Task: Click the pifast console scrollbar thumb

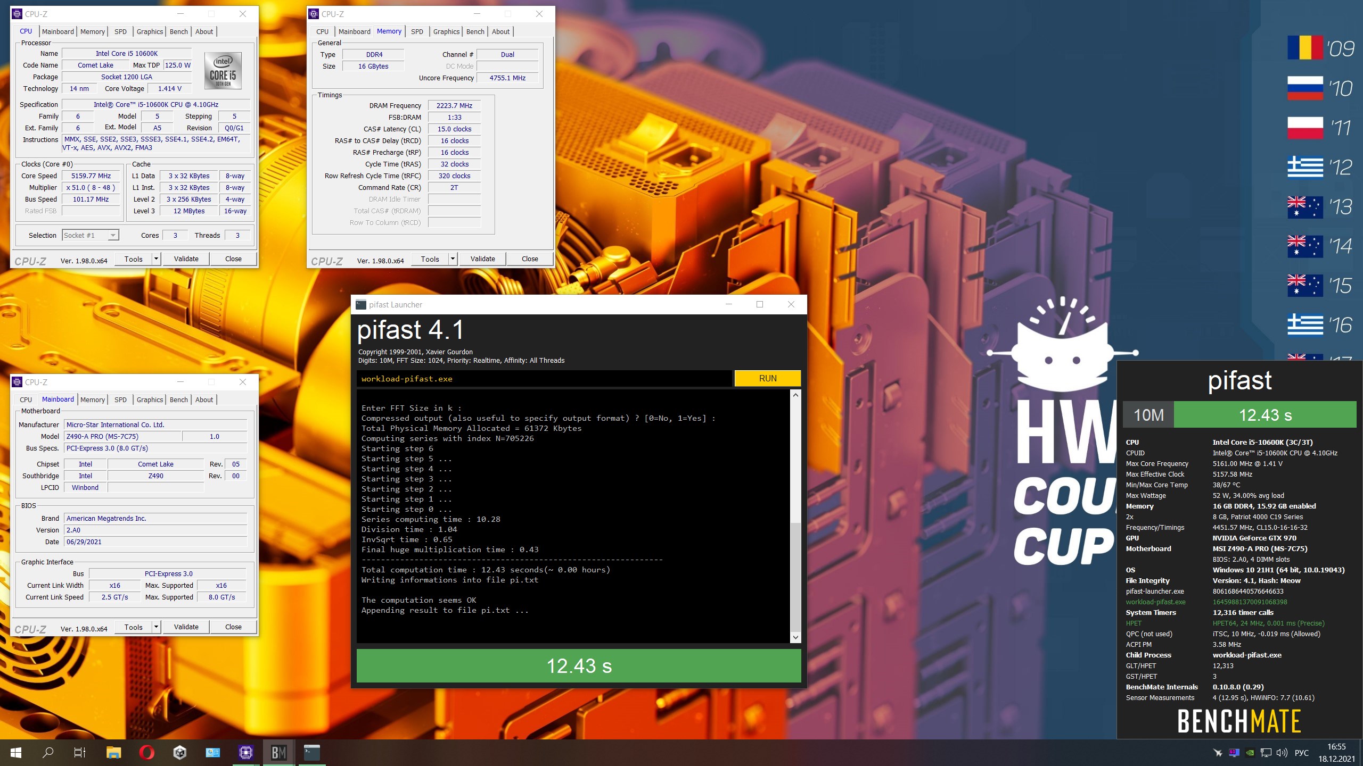Action: tap(795, 577)
